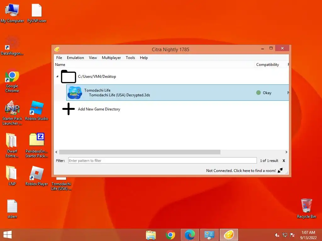Select the Dwarf Fortress folder on desktop

(x=12, y=145)
